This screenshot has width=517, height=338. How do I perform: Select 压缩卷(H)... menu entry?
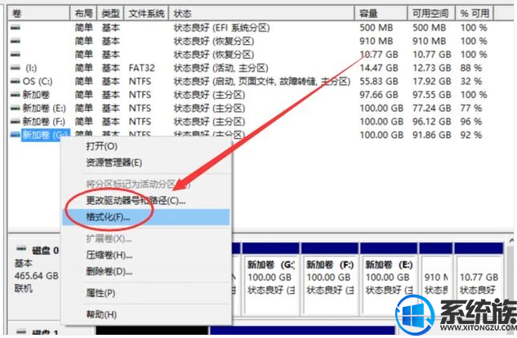[109, 255]
